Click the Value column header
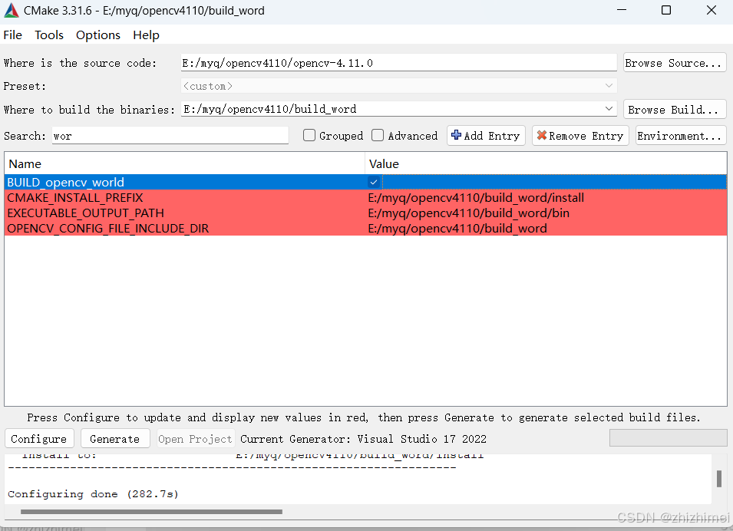 546,164
